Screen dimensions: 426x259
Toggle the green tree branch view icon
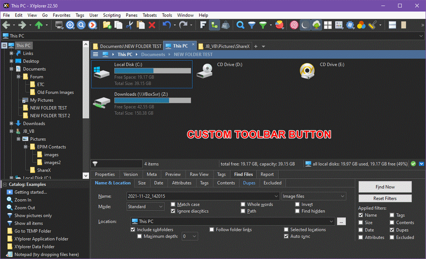214,25
